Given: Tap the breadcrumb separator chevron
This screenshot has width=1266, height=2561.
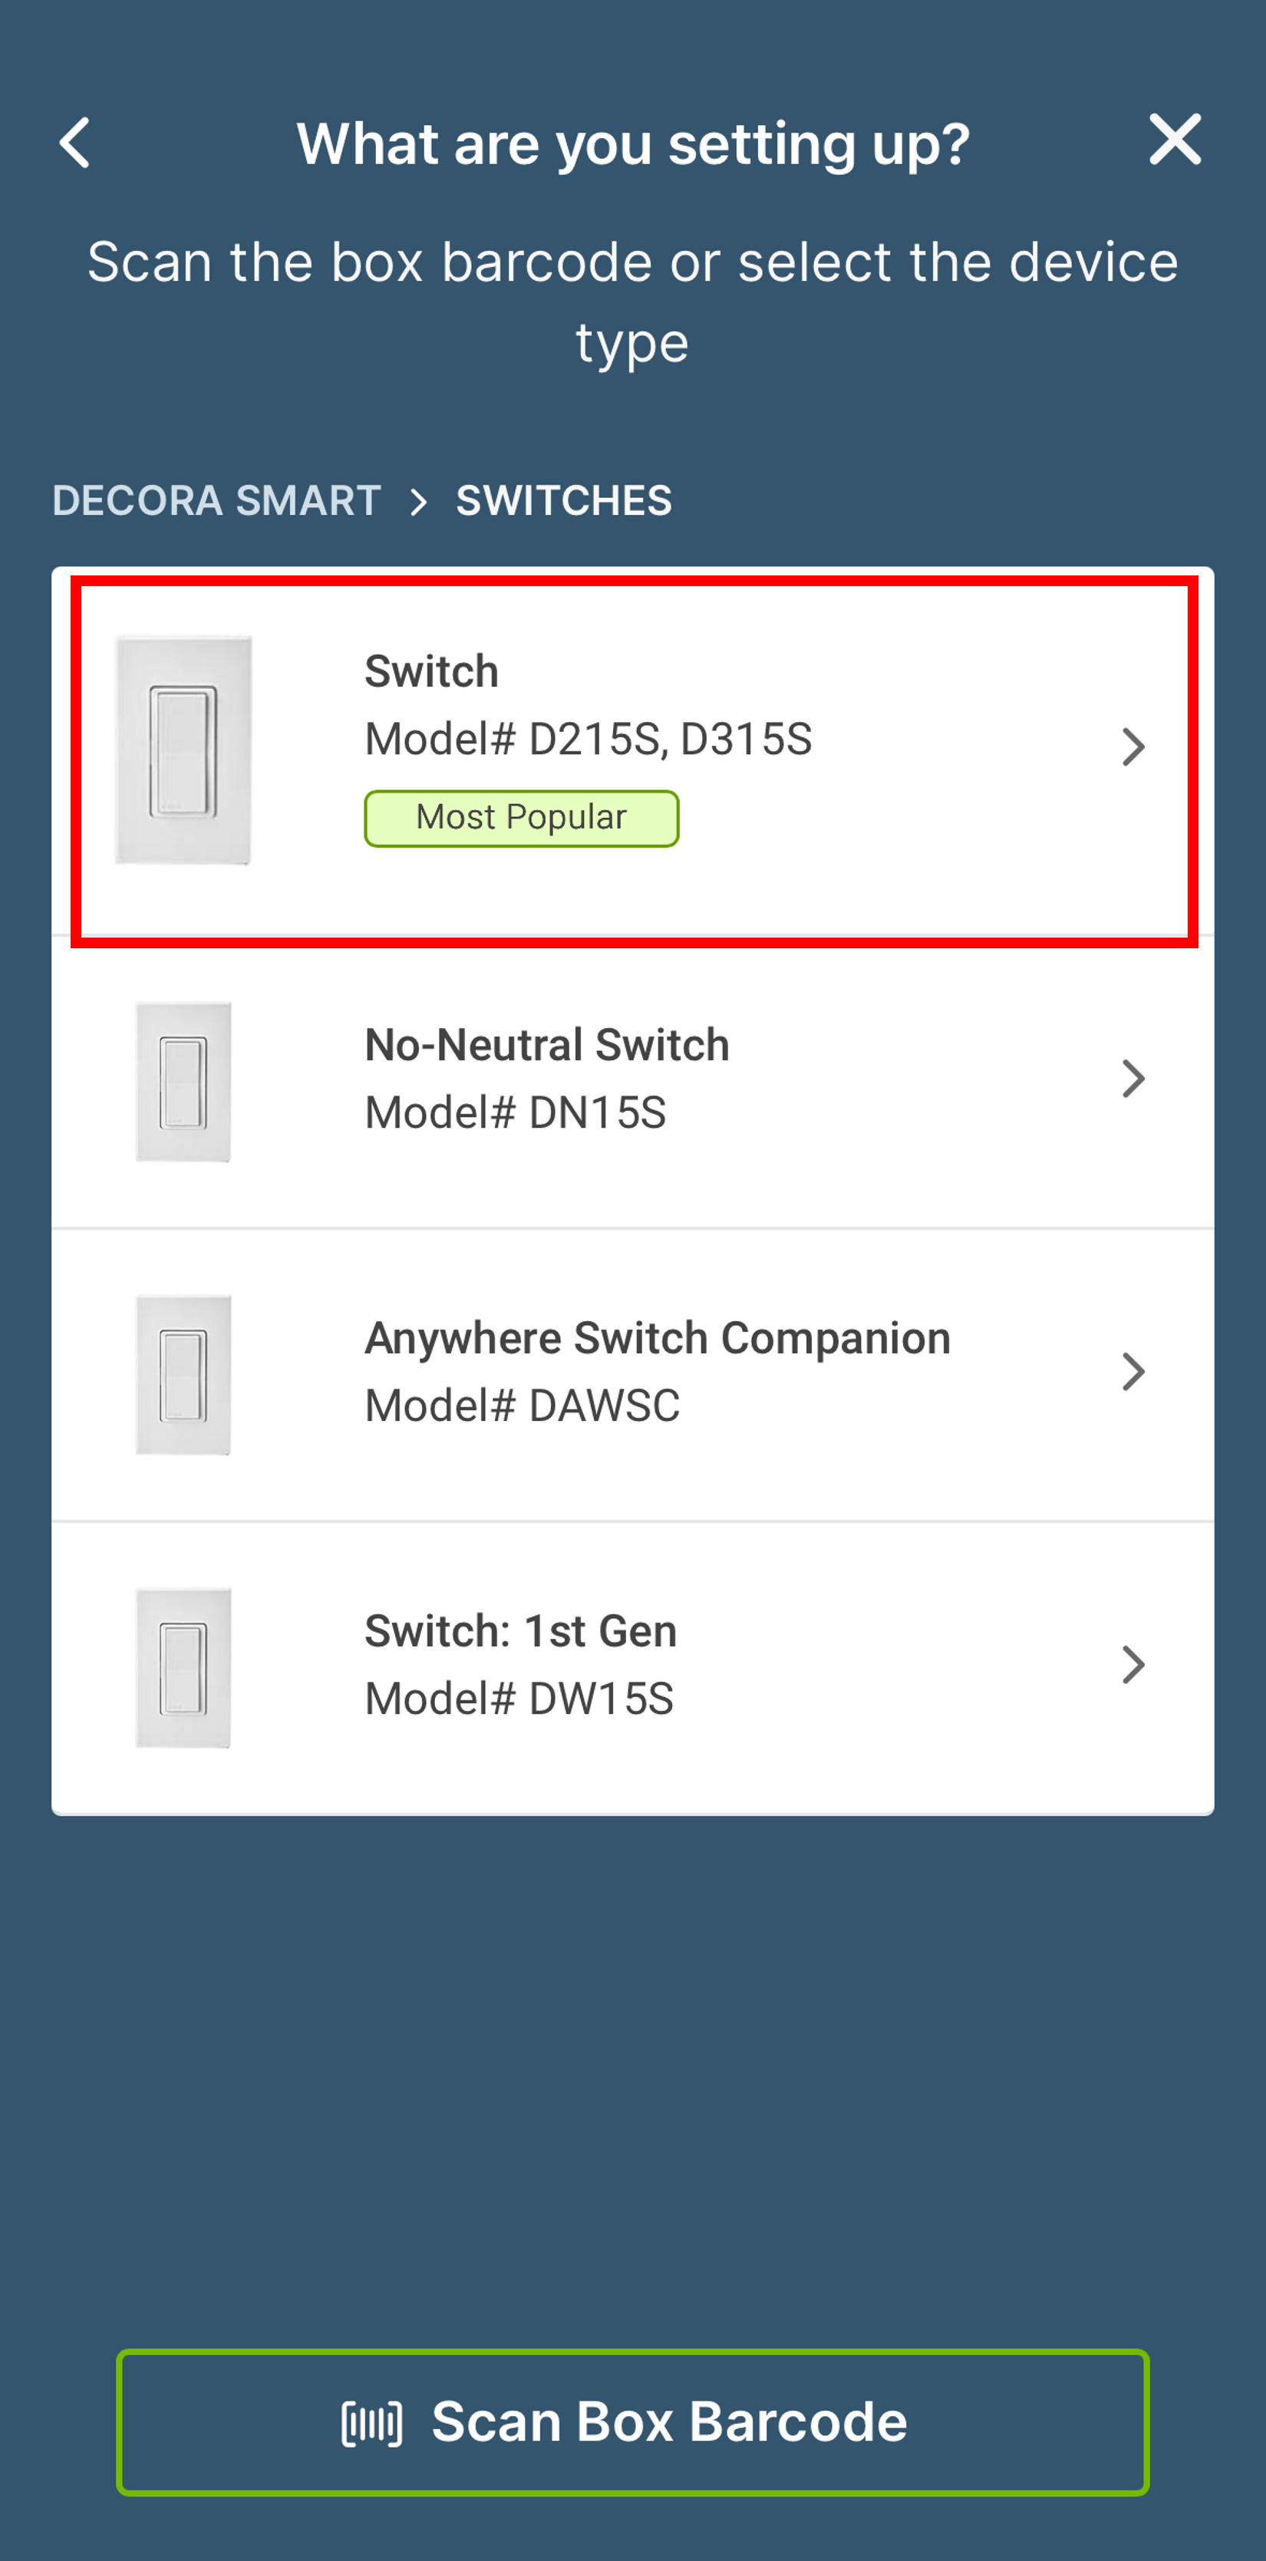Looking at the screenshot, I should [419, 501].
